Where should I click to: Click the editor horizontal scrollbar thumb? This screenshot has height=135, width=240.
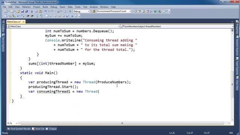click(122, 123)
